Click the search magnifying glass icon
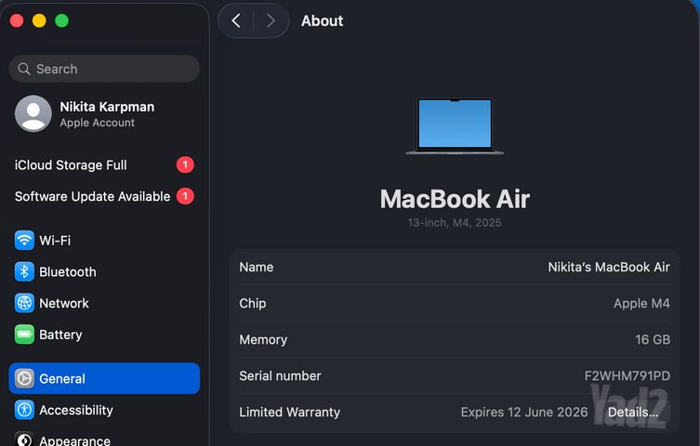Screen dimensions: 700x446 coord(23,69)
